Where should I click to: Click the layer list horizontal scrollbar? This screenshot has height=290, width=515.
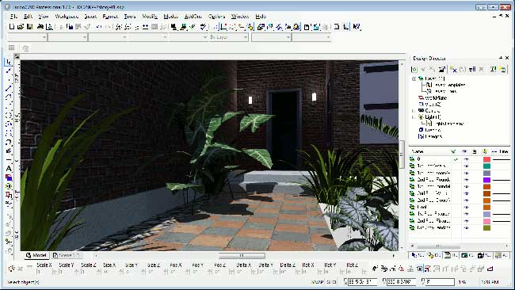pos(438,246)
